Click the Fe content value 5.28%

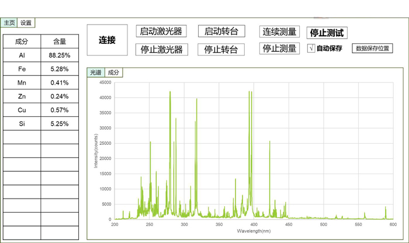59,69
